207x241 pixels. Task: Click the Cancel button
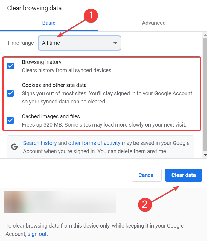coord(147,175)
